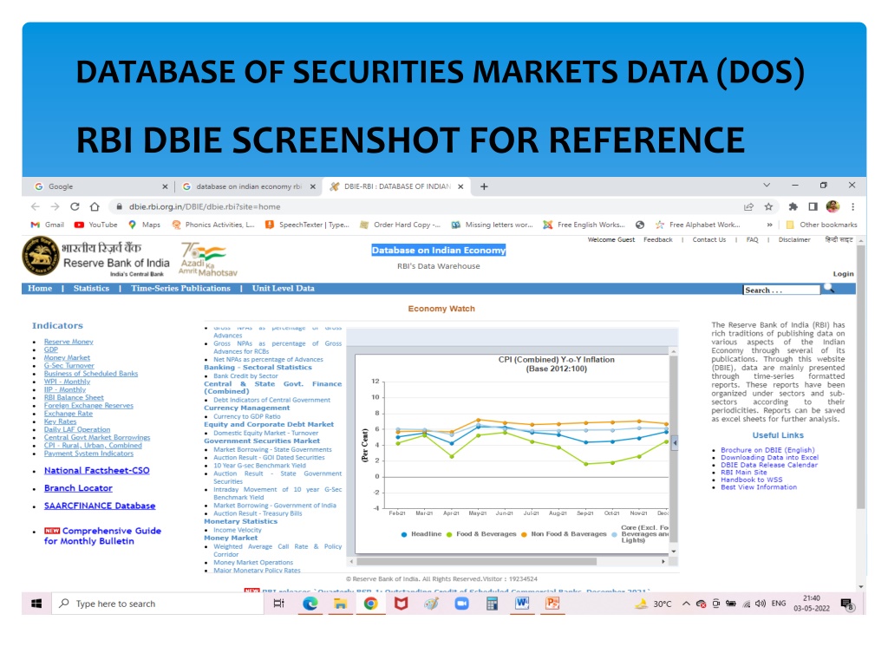Viewport: 888px width, 666px height.
Task: Open a new browser tab
Action: point(484,186)
